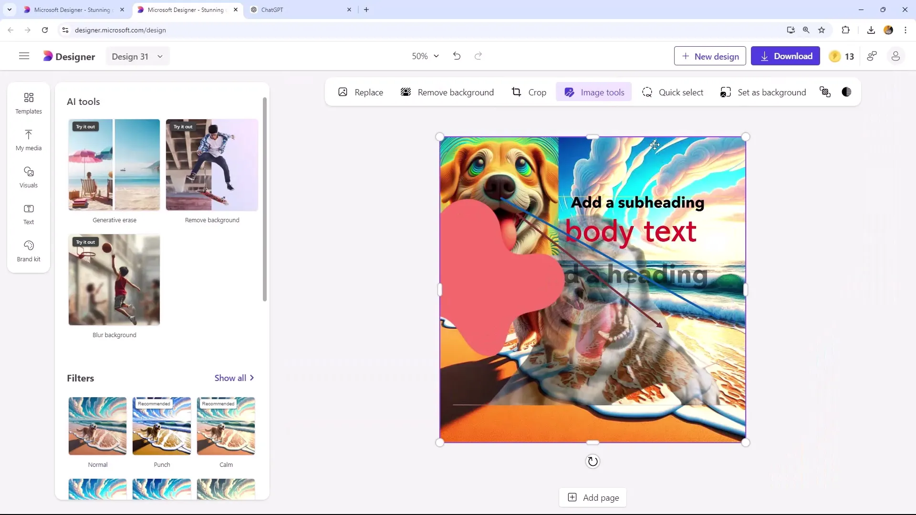916x515 pixels.
Task: View site information icon
Action: tap(65, 30)
